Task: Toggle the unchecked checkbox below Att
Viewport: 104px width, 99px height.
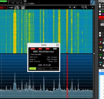Action: [x=100, y=7]
